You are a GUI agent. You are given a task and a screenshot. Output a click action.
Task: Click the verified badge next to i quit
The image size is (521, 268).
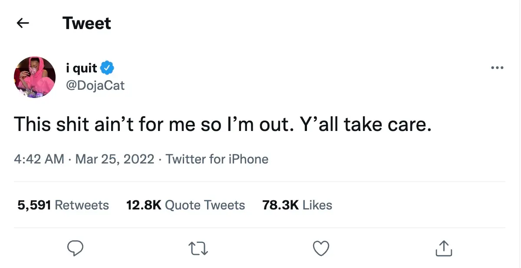click(x=107, y=68)
